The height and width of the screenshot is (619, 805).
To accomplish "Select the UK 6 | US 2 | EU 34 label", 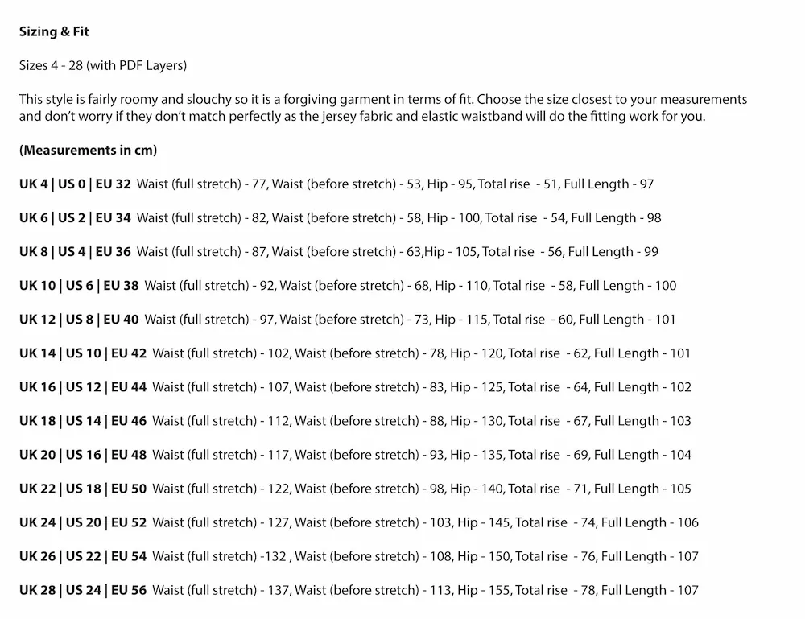I will point(75,218).
